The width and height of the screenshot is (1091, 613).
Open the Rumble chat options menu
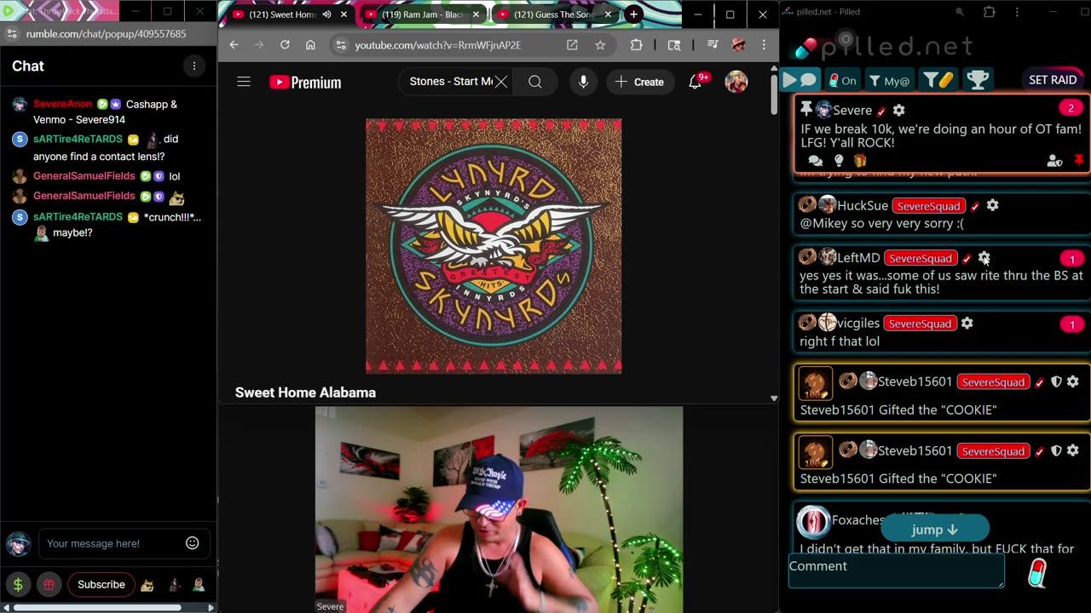pyautogui.click(x=194, y=66)
